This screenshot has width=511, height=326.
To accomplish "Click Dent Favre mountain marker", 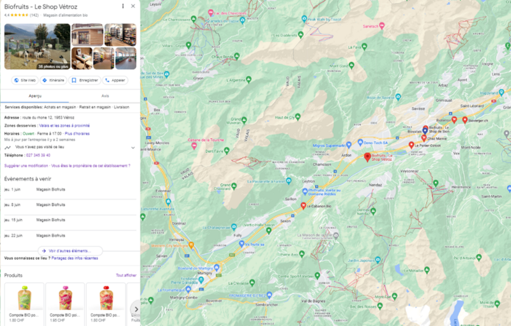I will tap(227, 151).
